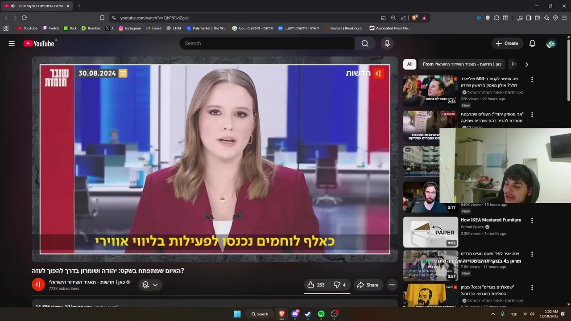Open Leo AI sparkle icon
This screenshot has height=321, width=571.
click(x=546, y=18)
